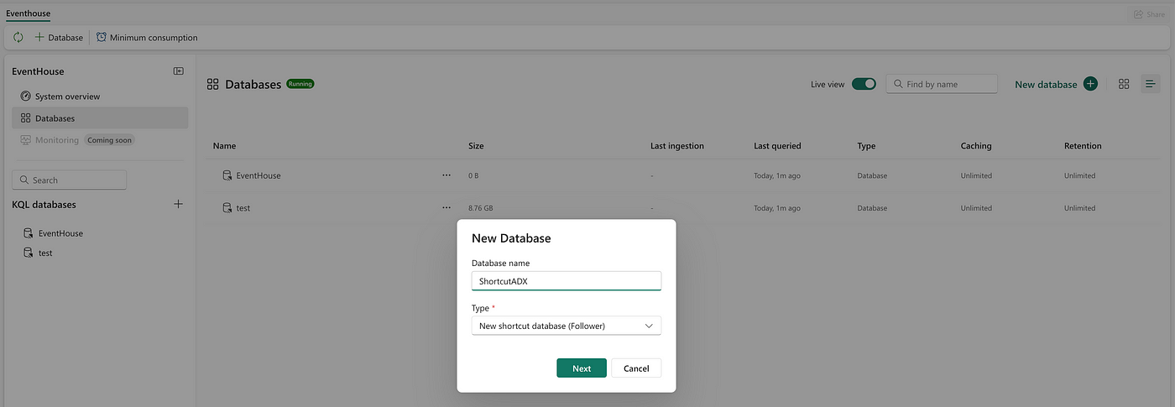Sort by Type column header

coord(866,146)
